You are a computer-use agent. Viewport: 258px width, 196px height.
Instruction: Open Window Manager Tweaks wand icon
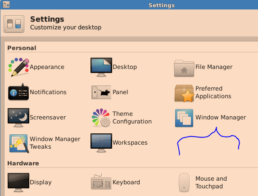[x=19, y=143]
